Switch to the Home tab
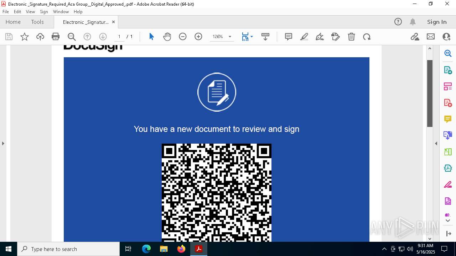 [13, 22]
